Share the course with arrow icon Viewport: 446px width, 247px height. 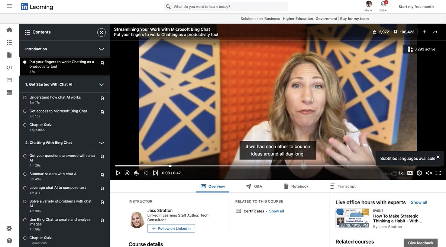(x=435, y=32)
